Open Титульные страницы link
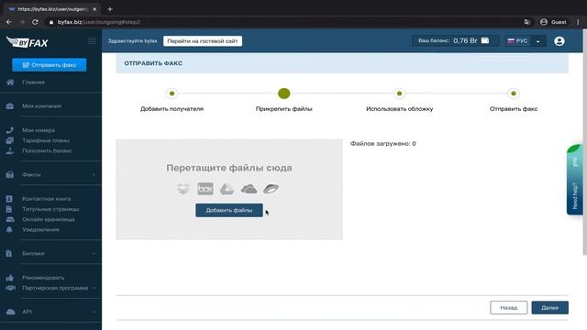 [x=50, y=209]
